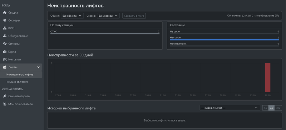286x130 pixels.
Task: Open the Все серверы dropdown
Action: (108, 16)
